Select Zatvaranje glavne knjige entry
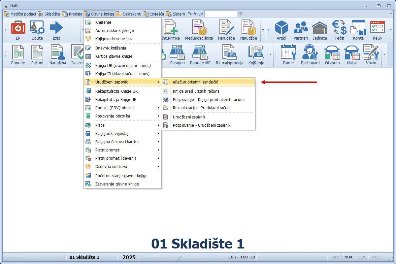 point(117,184)
